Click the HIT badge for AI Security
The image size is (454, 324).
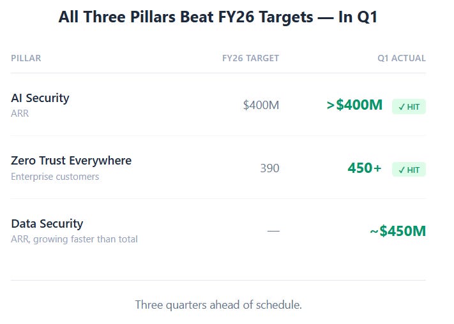point(409,107)
